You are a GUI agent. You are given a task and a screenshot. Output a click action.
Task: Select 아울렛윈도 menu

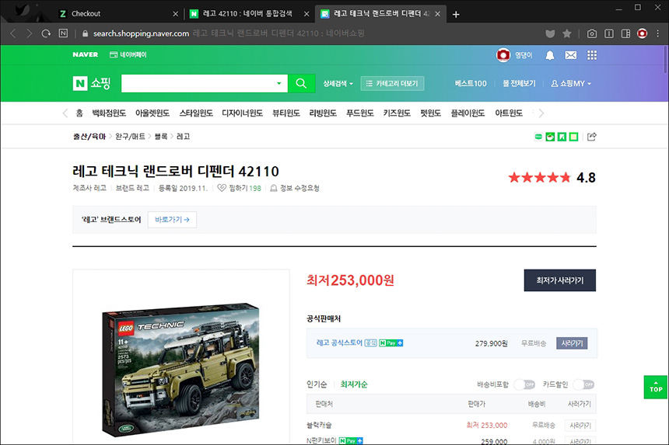pos(152,113)
